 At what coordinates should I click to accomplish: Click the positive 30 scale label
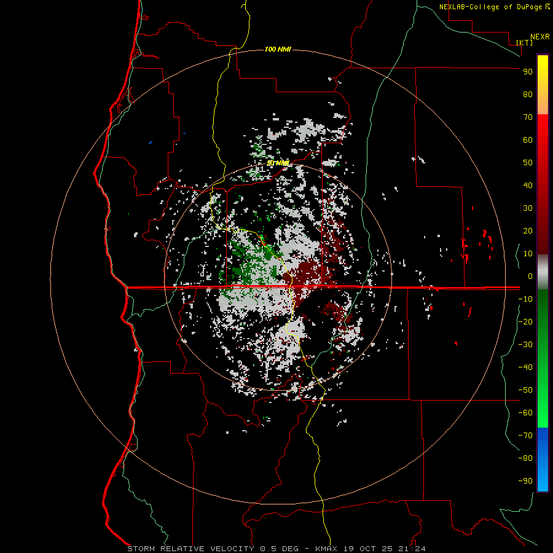point(528,208)
